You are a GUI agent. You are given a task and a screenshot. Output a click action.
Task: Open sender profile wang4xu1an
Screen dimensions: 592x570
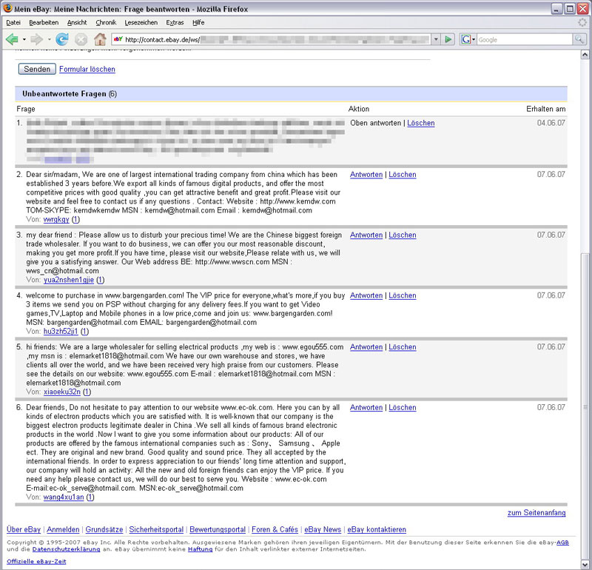(64, 497)
